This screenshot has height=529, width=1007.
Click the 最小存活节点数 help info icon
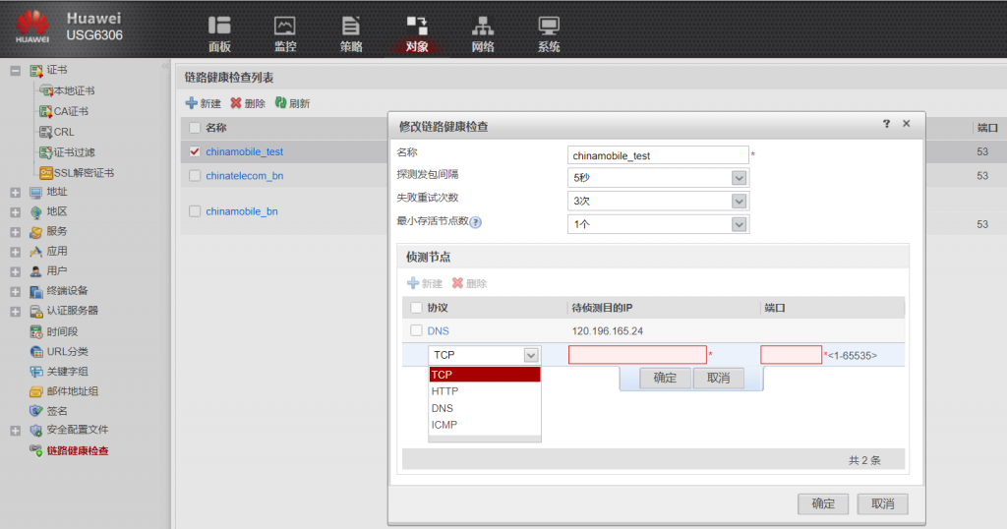(476, 222)
